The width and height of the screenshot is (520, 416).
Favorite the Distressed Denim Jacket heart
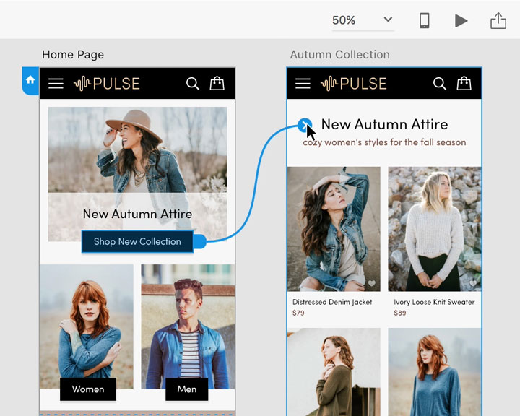[x=371, y=284]
